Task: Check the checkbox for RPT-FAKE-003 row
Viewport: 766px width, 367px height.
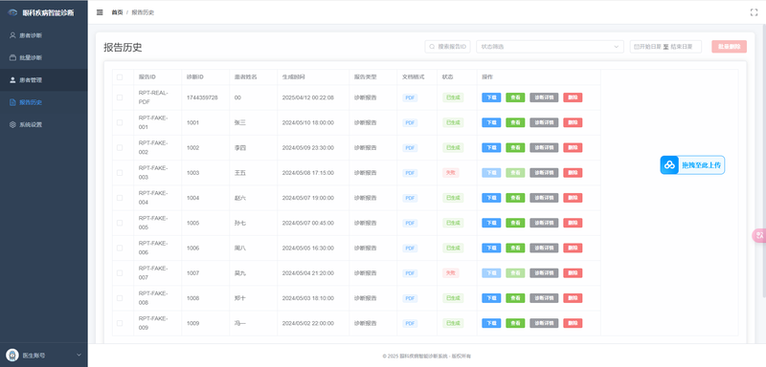Action: coord(120,173)
